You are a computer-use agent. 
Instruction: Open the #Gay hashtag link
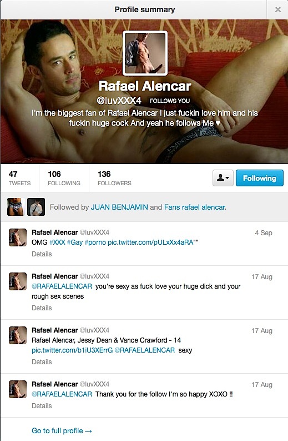pyautogui.click(x=75, y=242)
